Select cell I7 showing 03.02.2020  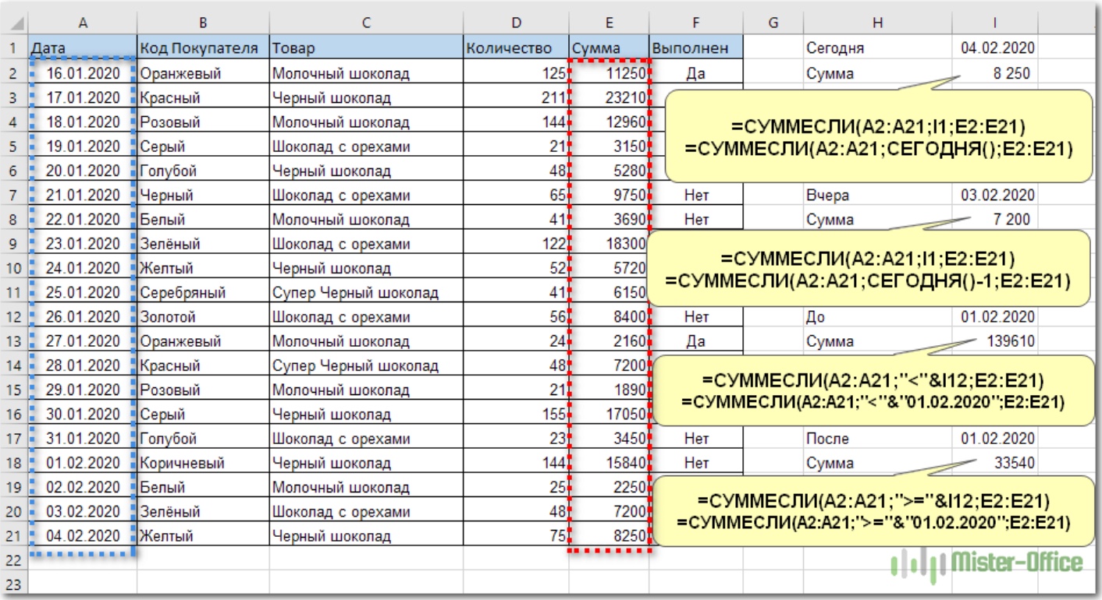(x=995, y=195)
